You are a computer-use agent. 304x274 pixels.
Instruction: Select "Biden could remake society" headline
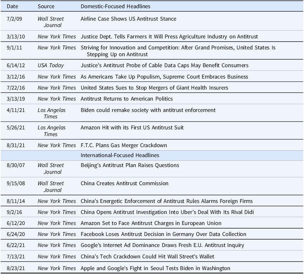pos(148,110)
